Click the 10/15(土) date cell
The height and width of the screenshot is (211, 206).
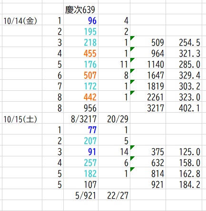point(20,119)
